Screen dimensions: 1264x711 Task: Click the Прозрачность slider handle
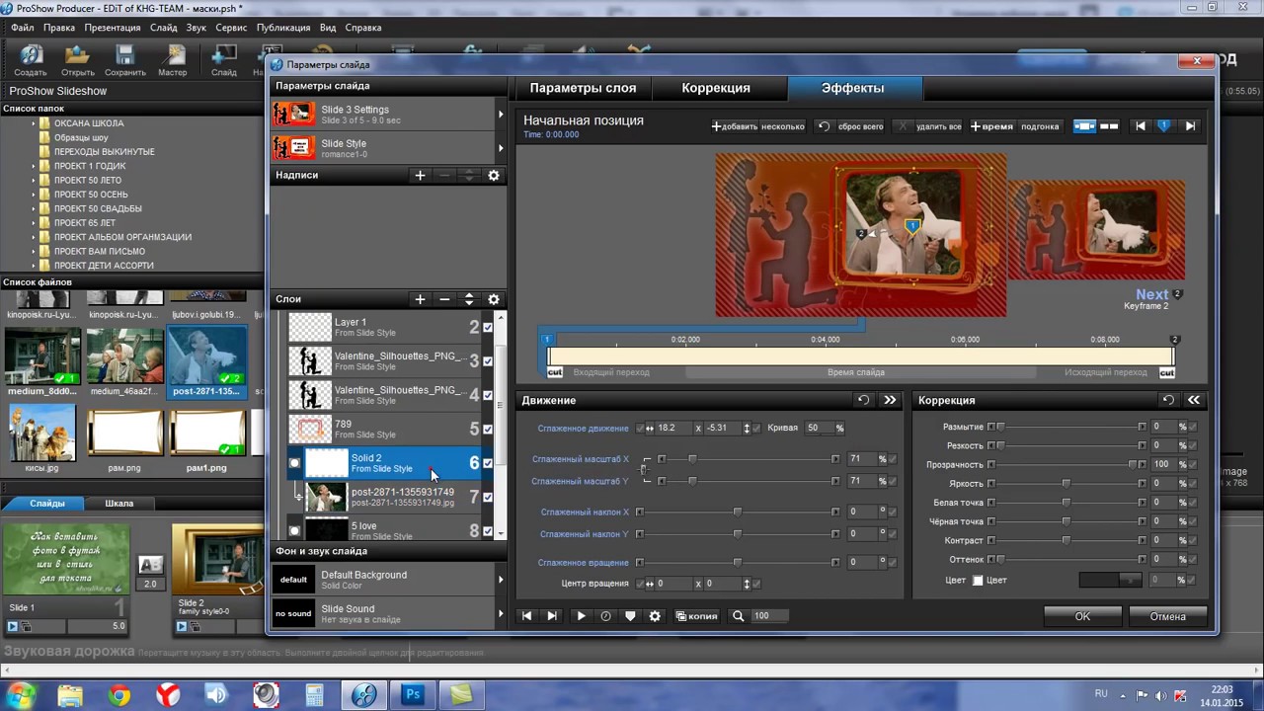pos(1133,465)
